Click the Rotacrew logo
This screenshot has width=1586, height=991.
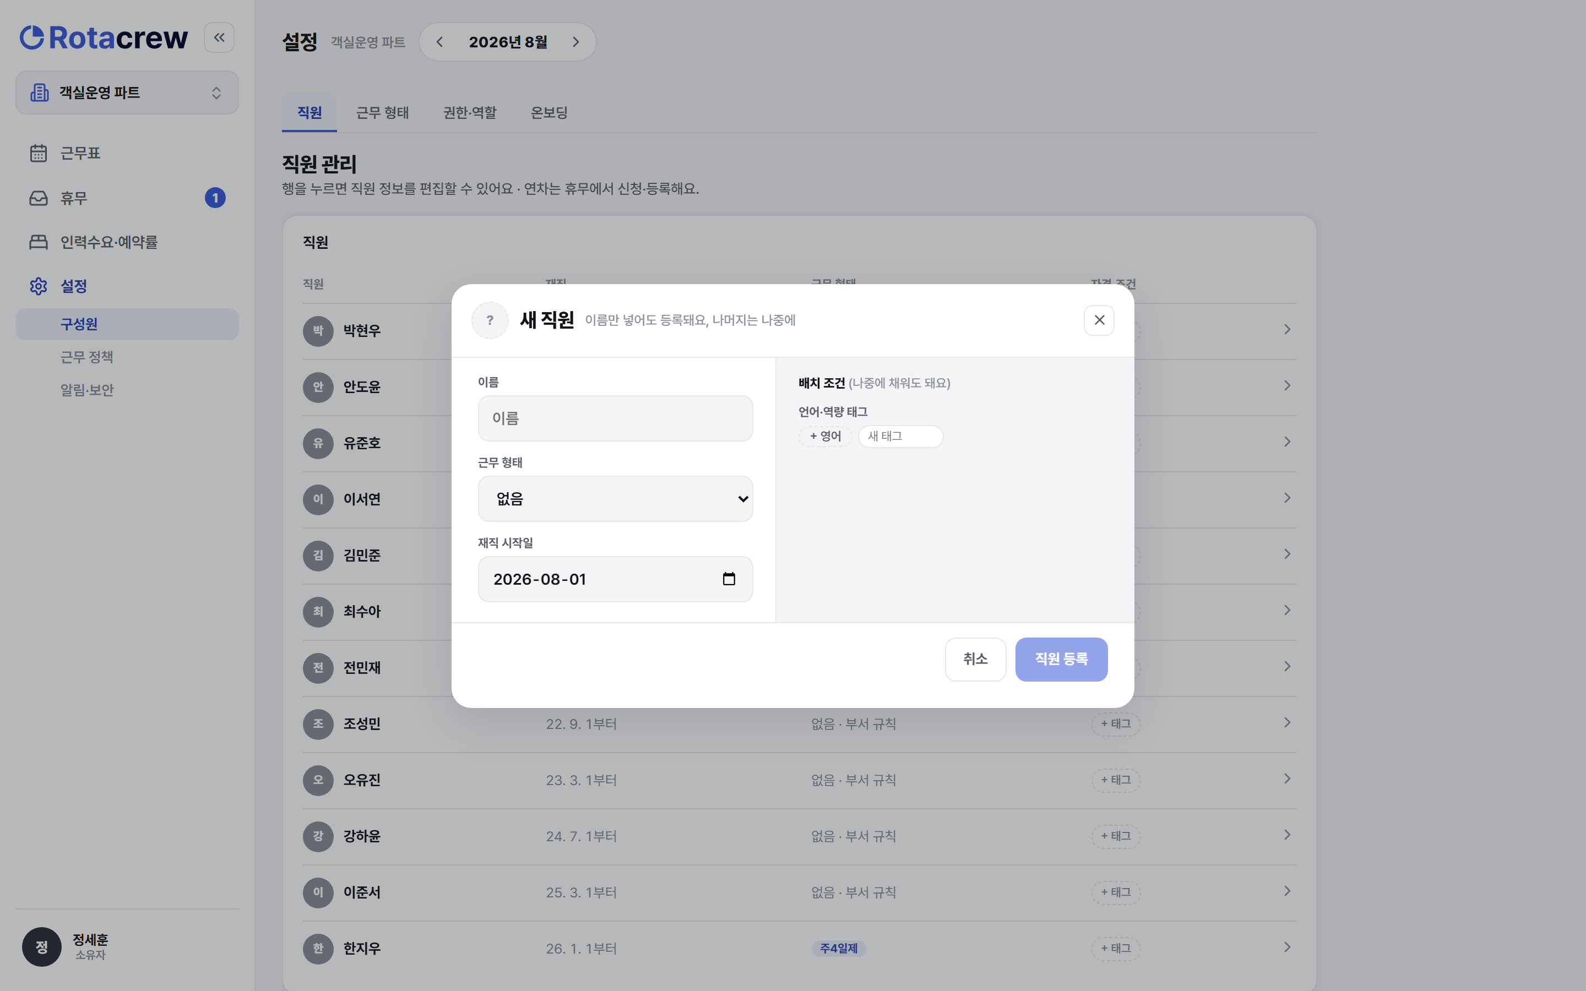pyautogui.click(x=104, y=38)
